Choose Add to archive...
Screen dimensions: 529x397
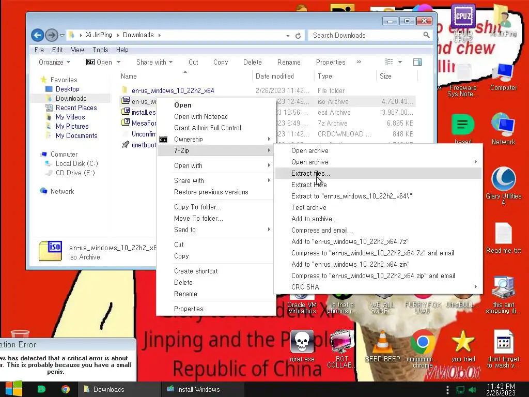click(x=378, y=219)
